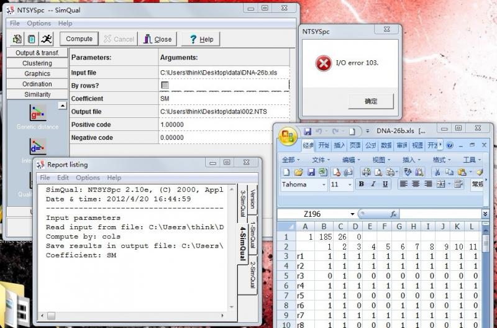Select the 开始 ribbon tab in Excel
The width and height of the screenshot is (497, 328).
324,145
